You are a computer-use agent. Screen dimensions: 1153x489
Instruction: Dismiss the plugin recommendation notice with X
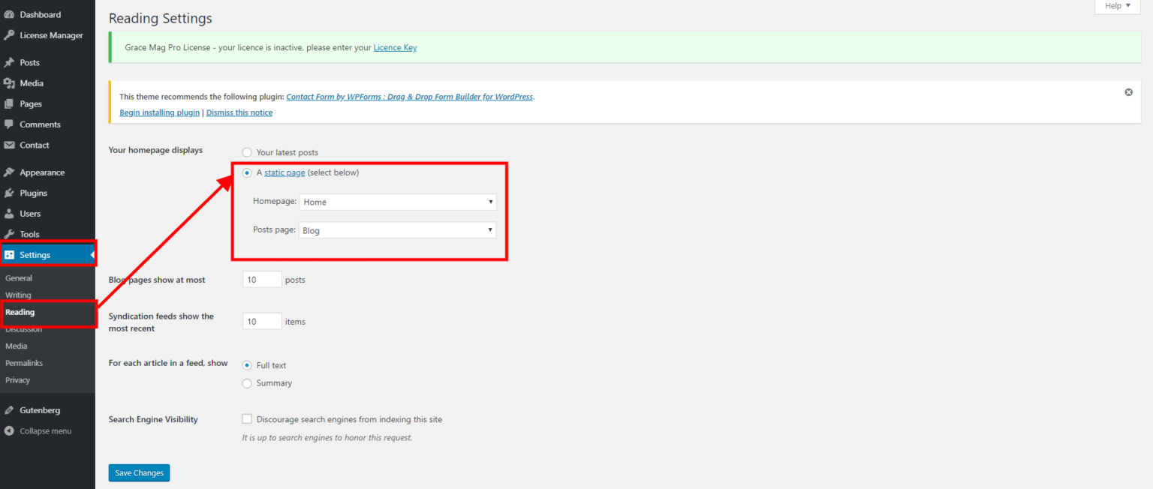pyautogui.click(x=1128, y=92)
